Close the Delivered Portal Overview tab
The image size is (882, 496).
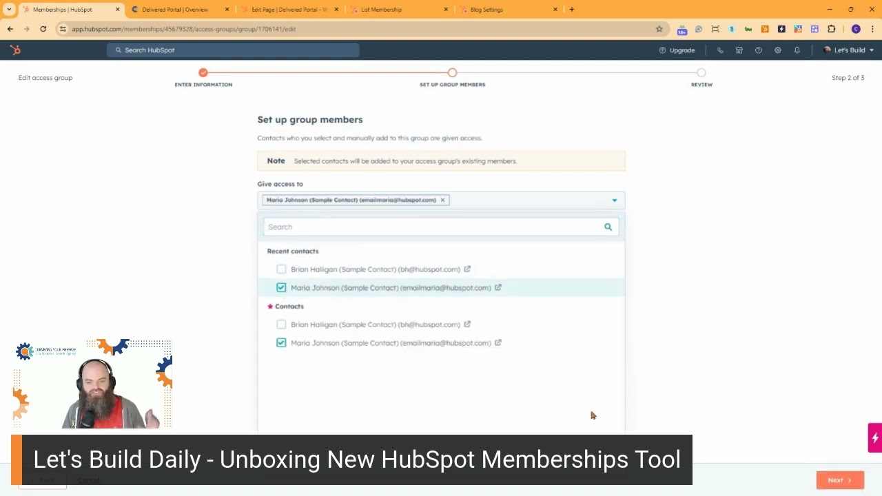click(227, 10)
